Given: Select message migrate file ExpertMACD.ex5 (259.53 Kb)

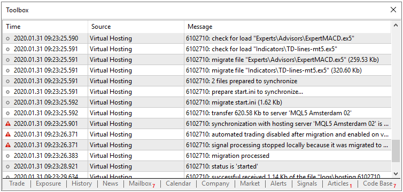Looking at the screenshot, I should point(282,60).
